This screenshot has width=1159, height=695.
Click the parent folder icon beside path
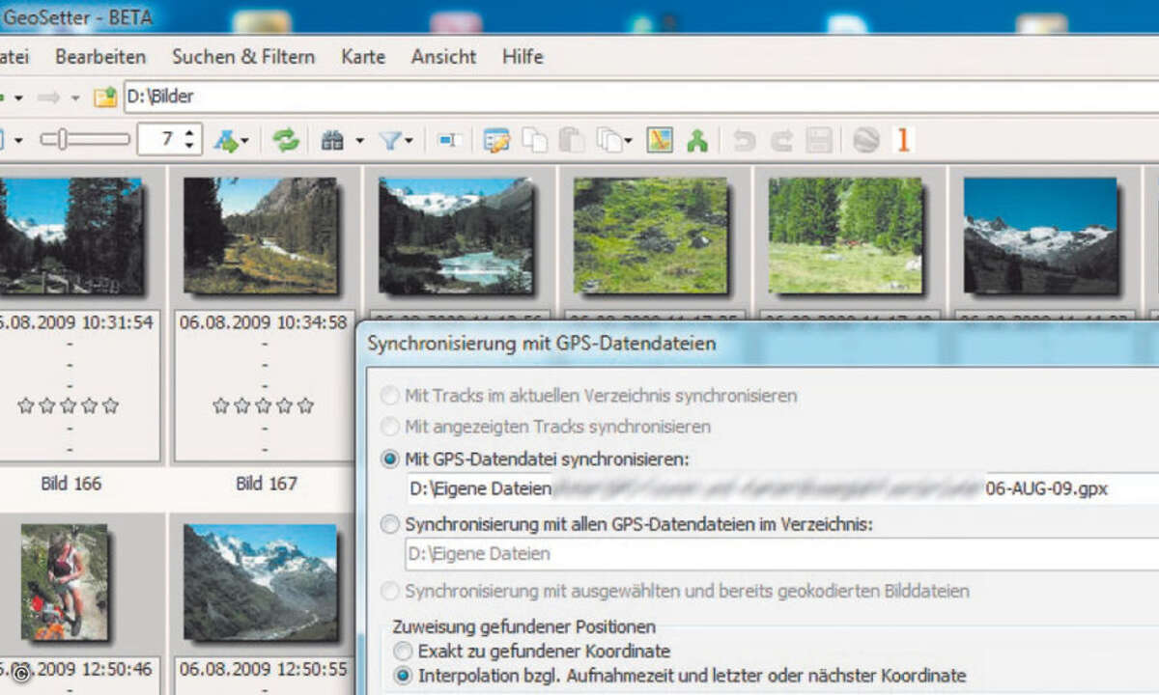click(x=104, y=97)
